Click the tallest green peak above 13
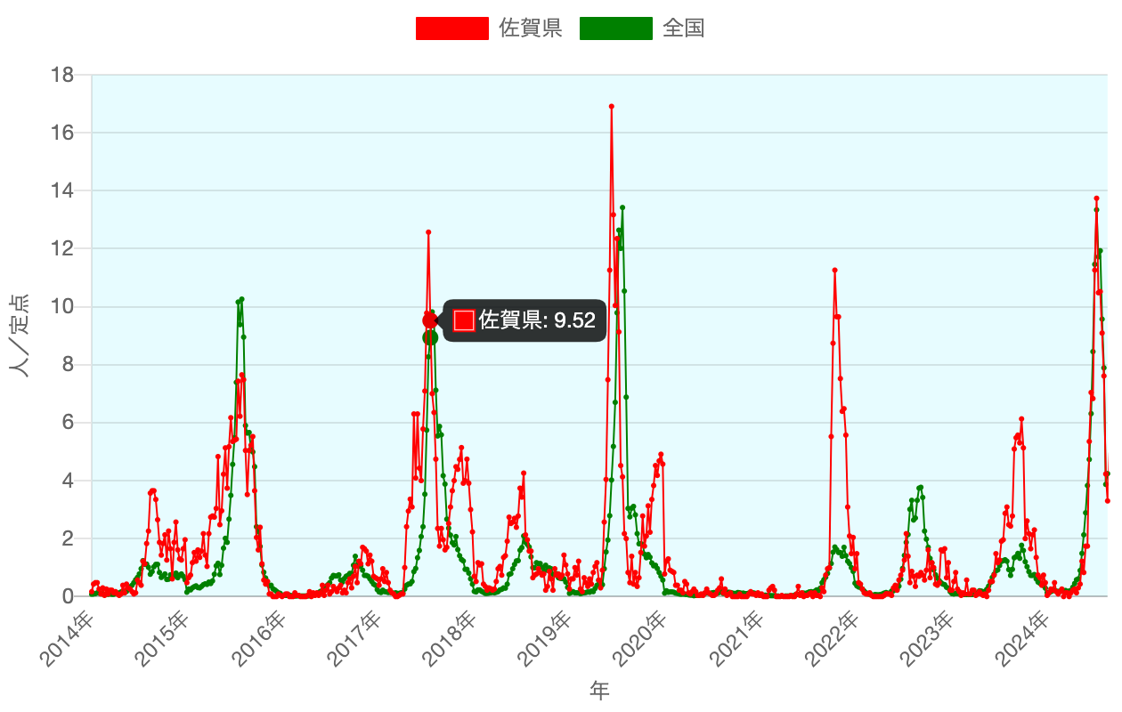 [x=622, y=208]
